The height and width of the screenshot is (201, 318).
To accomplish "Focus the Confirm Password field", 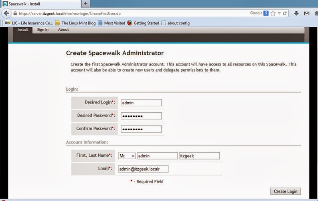I will click(x=141, y=129).
